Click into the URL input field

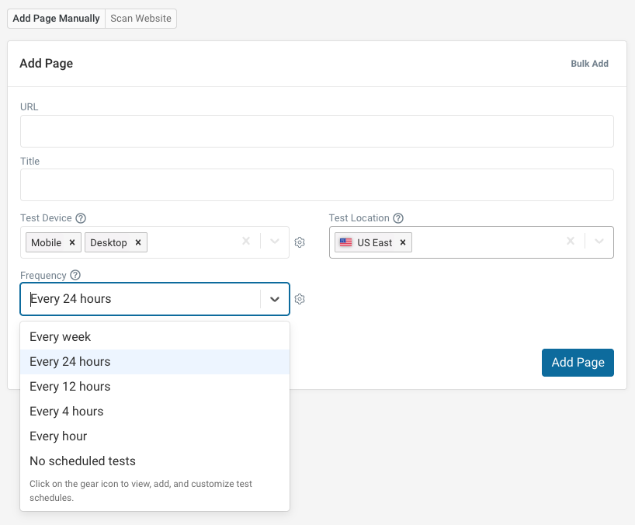coord(317,131)
